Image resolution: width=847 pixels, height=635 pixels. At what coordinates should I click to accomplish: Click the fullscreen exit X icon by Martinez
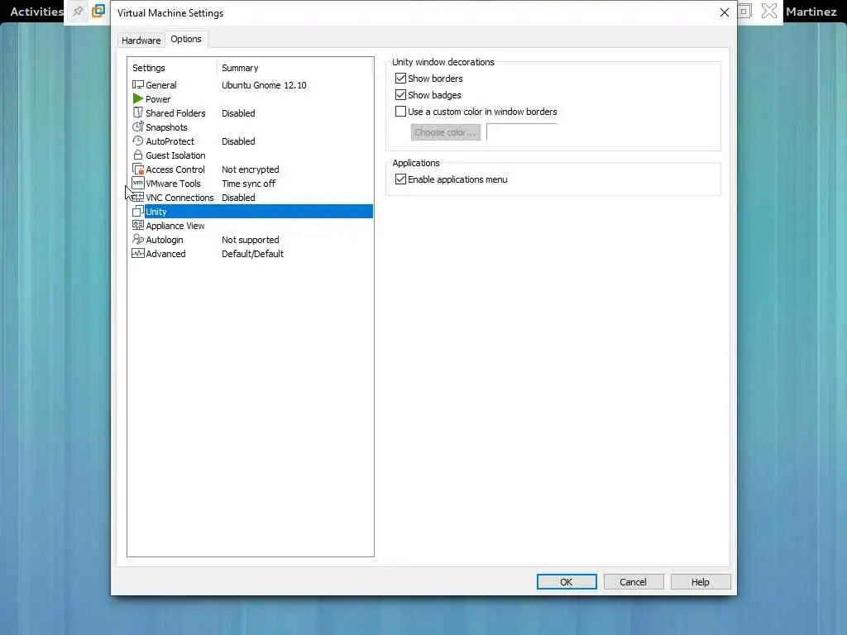pyautogui.click(x=769, y=12)
